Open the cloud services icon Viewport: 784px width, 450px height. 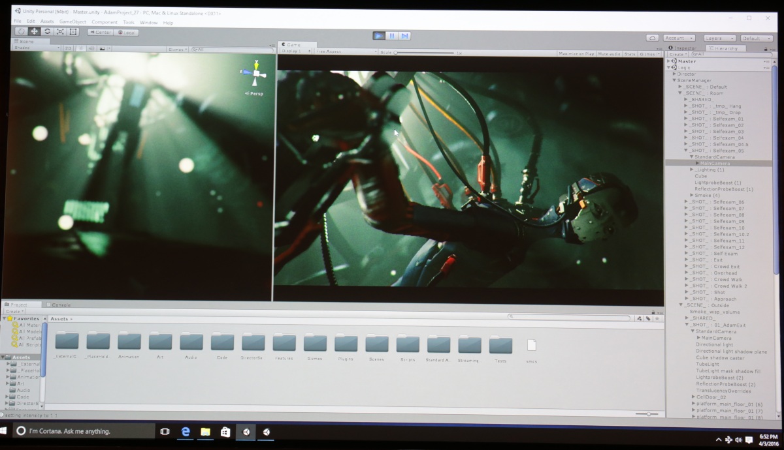point(652,38)
